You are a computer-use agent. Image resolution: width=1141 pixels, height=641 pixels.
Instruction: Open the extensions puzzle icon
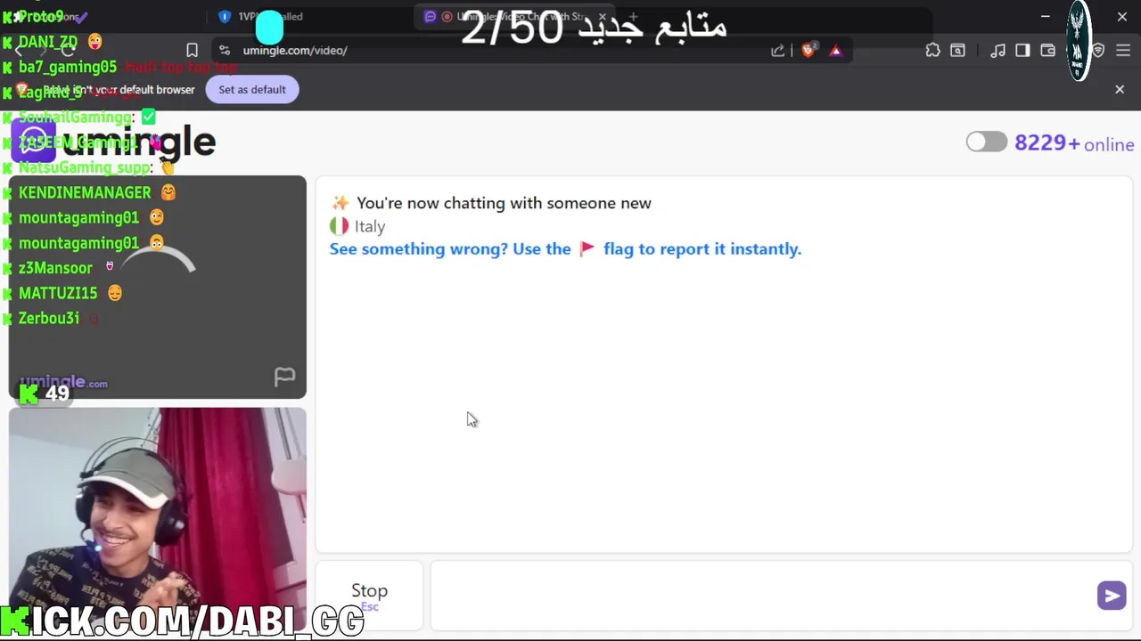coord(932,51)
